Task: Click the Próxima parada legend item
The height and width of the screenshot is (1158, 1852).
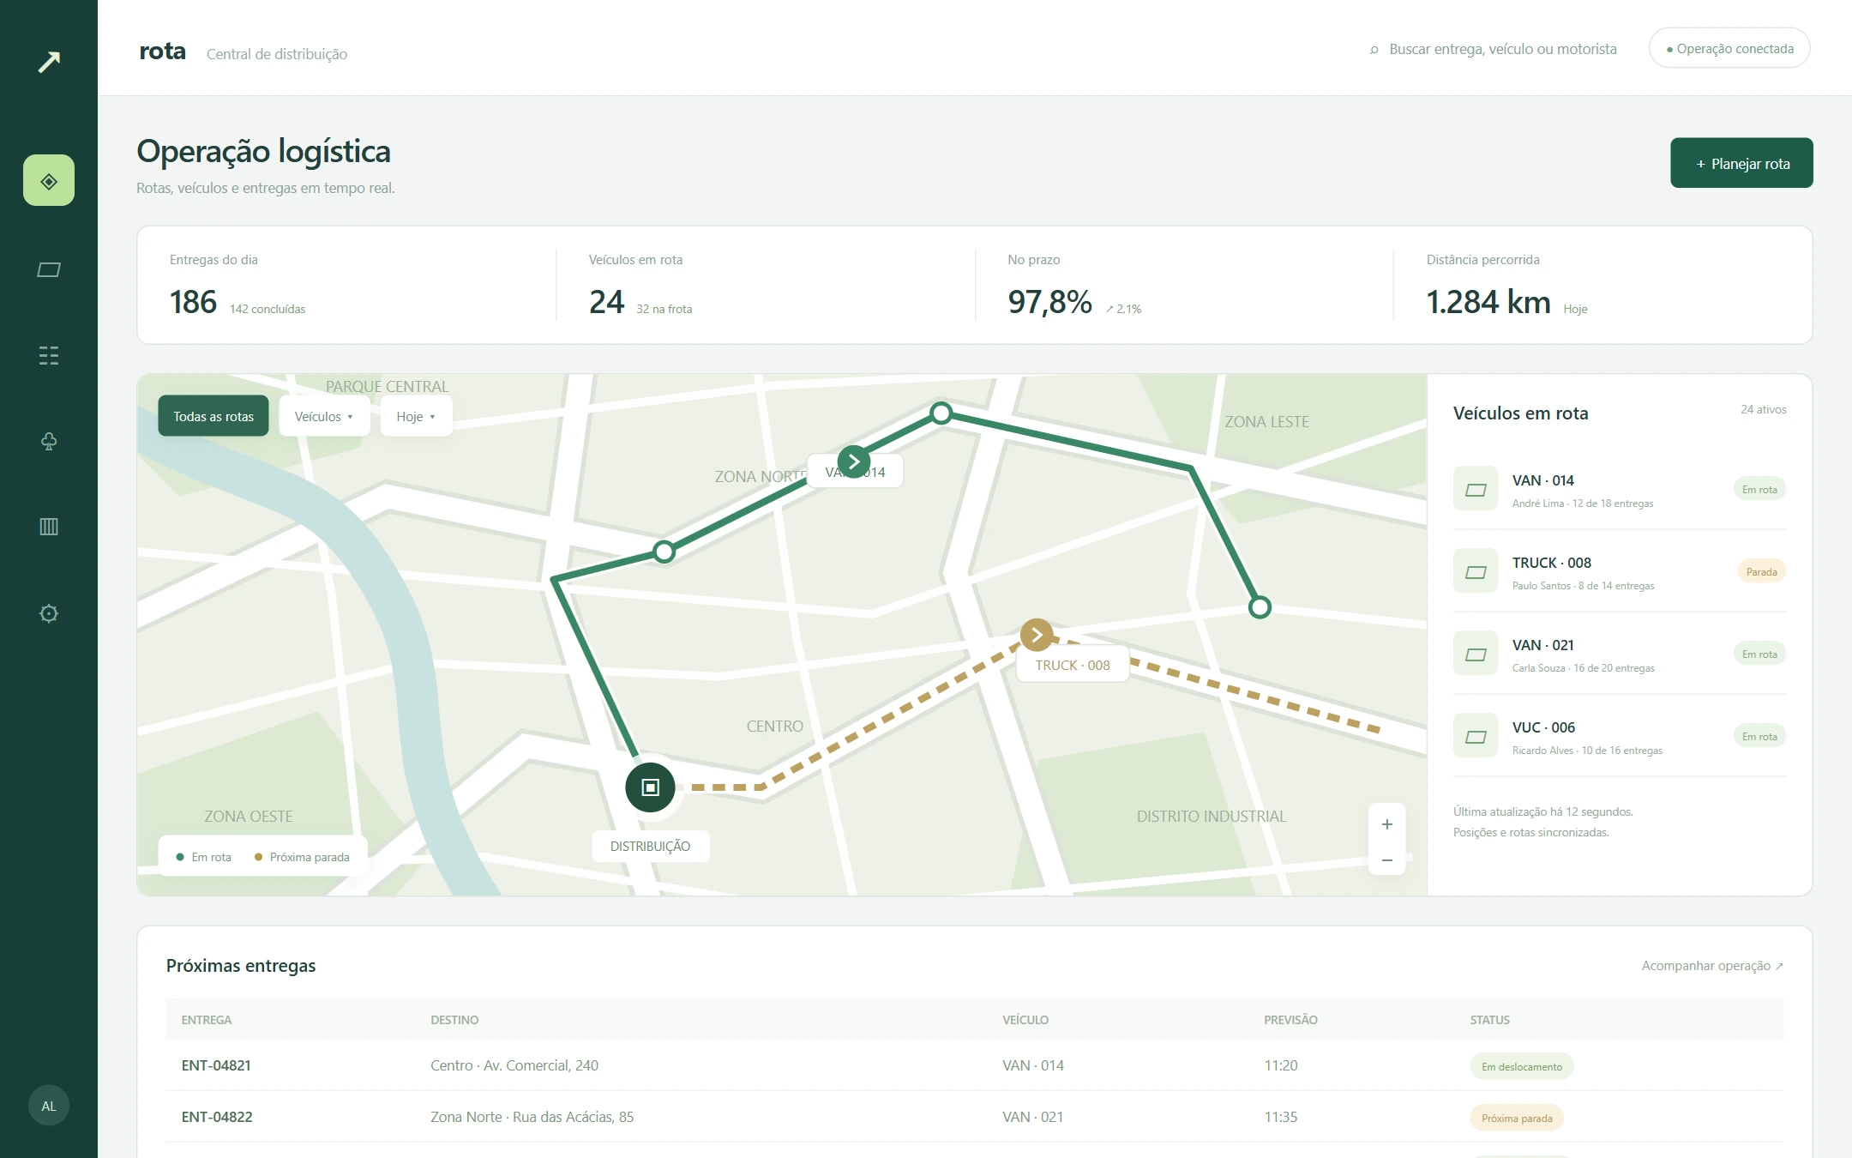Action: (302, 857)
